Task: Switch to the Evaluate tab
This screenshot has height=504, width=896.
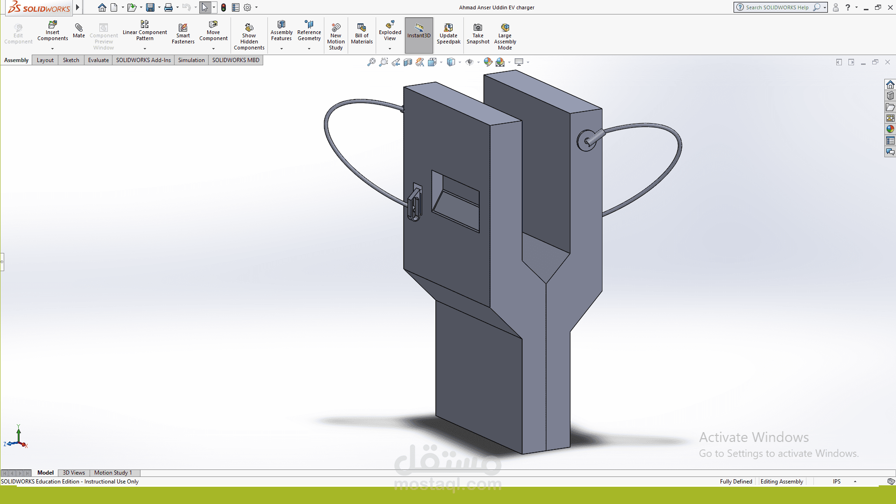Action: tap(98, 60)
